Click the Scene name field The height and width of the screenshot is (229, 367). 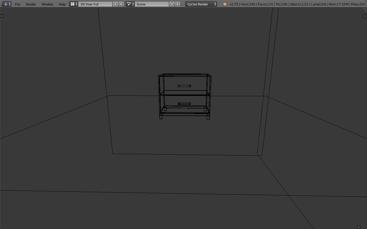click(152, 4)
